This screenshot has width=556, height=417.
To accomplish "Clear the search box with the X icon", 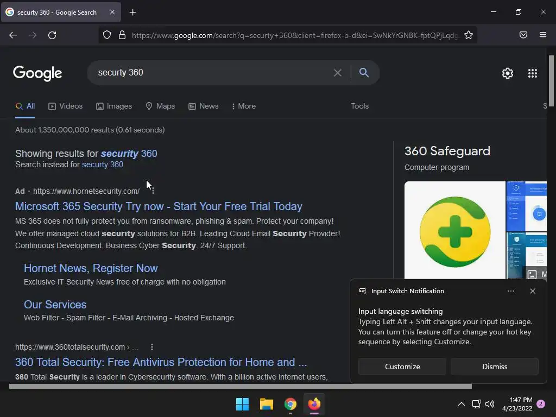I will click(338, 73).
